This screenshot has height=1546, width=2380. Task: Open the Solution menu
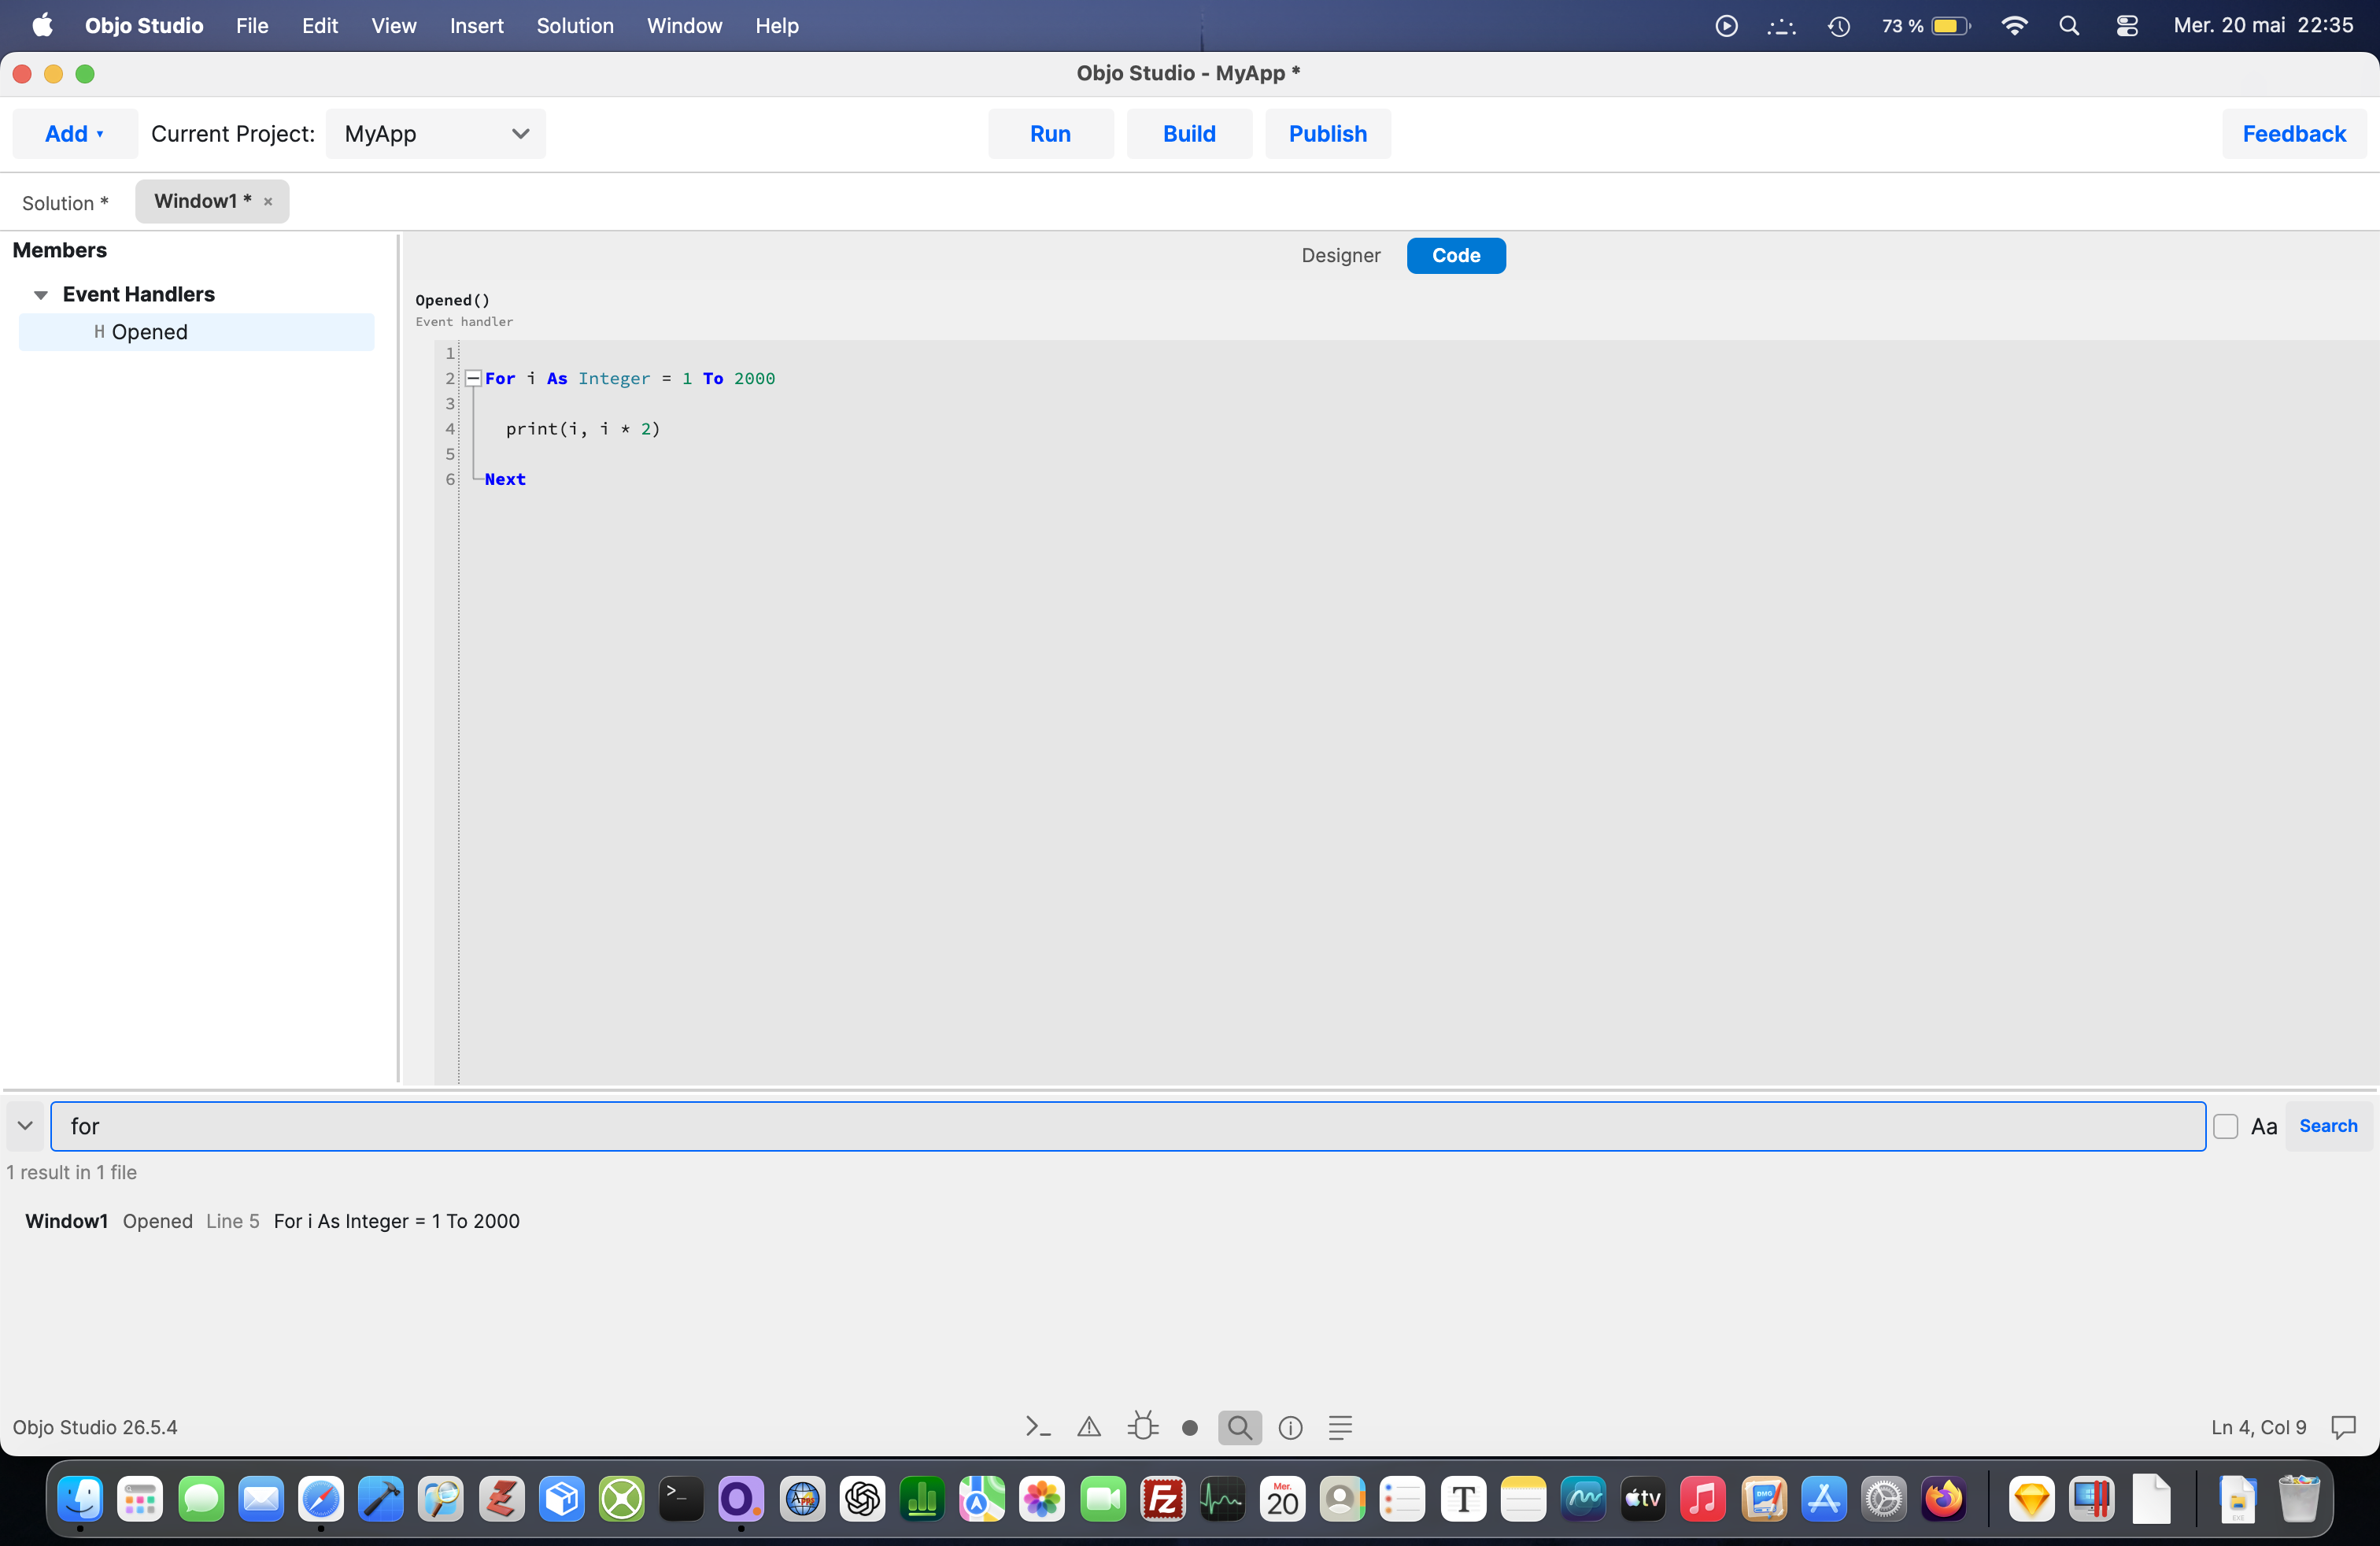point(575,26)
